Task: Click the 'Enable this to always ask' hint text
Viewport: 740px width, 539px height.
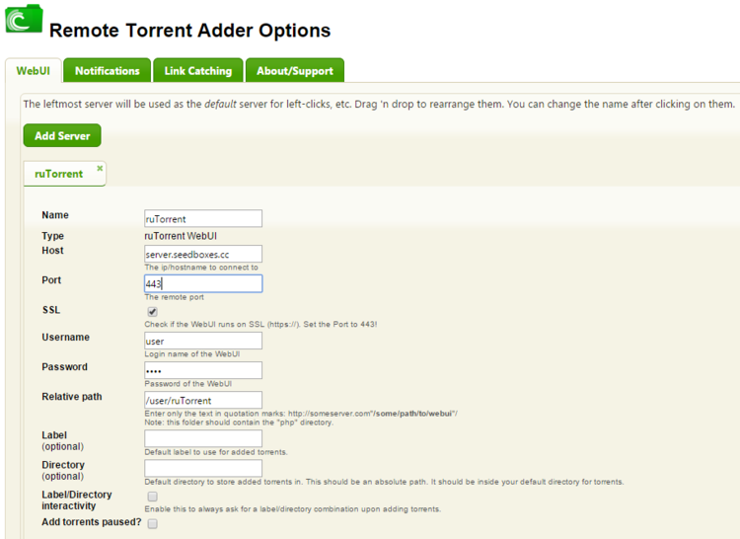Action: click(x=293, y=509)
